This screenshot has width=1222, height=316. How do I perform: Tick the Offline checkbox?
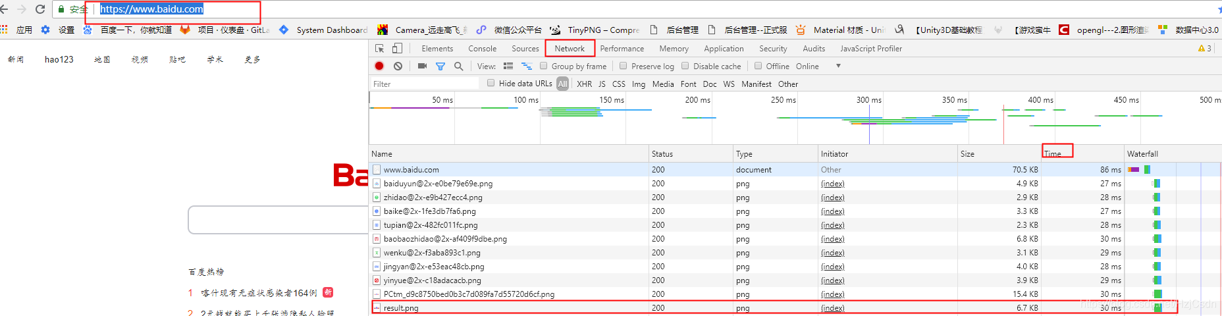click(758, 66)
